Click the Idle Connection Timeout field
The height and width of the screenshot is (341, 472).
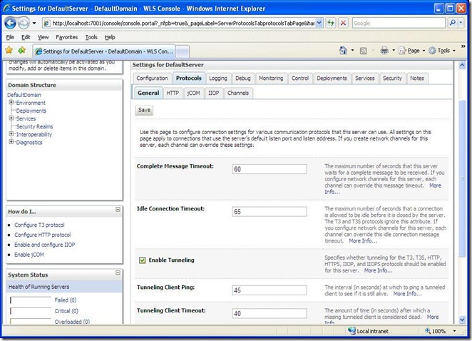(270, 211)
